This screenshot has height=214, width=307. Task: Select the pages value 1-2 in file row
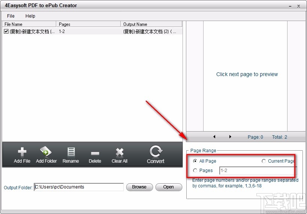pos(62,31)
